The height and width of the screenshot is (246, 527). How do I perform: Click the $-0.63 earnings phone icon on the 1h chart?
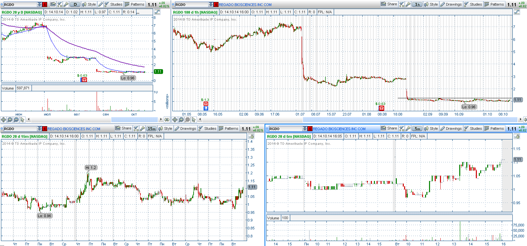click(x=382, y=108)
